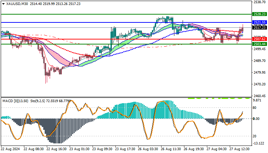This screenshot has width=268, height=153.
Task: Select the OHLC values 2514.40 2519.99 text
Action: pos(42,4)
